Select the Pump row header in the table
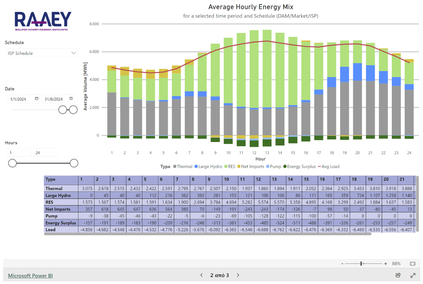This screenshot has height=284, width=423. 61,216
